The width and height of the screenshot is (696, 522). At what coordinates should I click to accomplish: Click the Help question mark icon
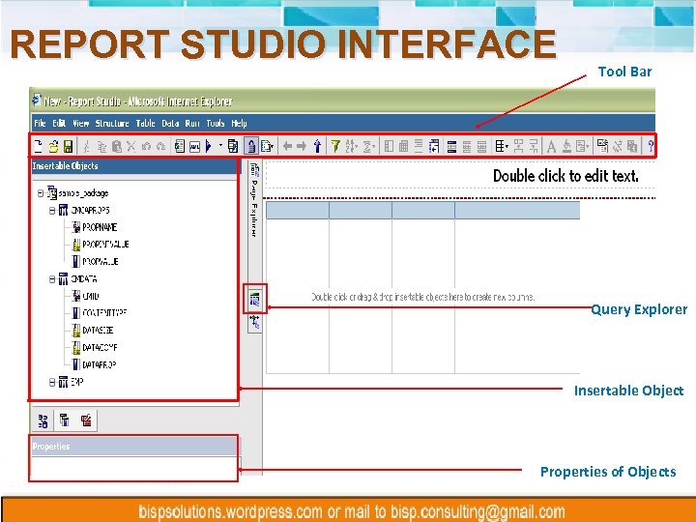click(x=651, y=146)
